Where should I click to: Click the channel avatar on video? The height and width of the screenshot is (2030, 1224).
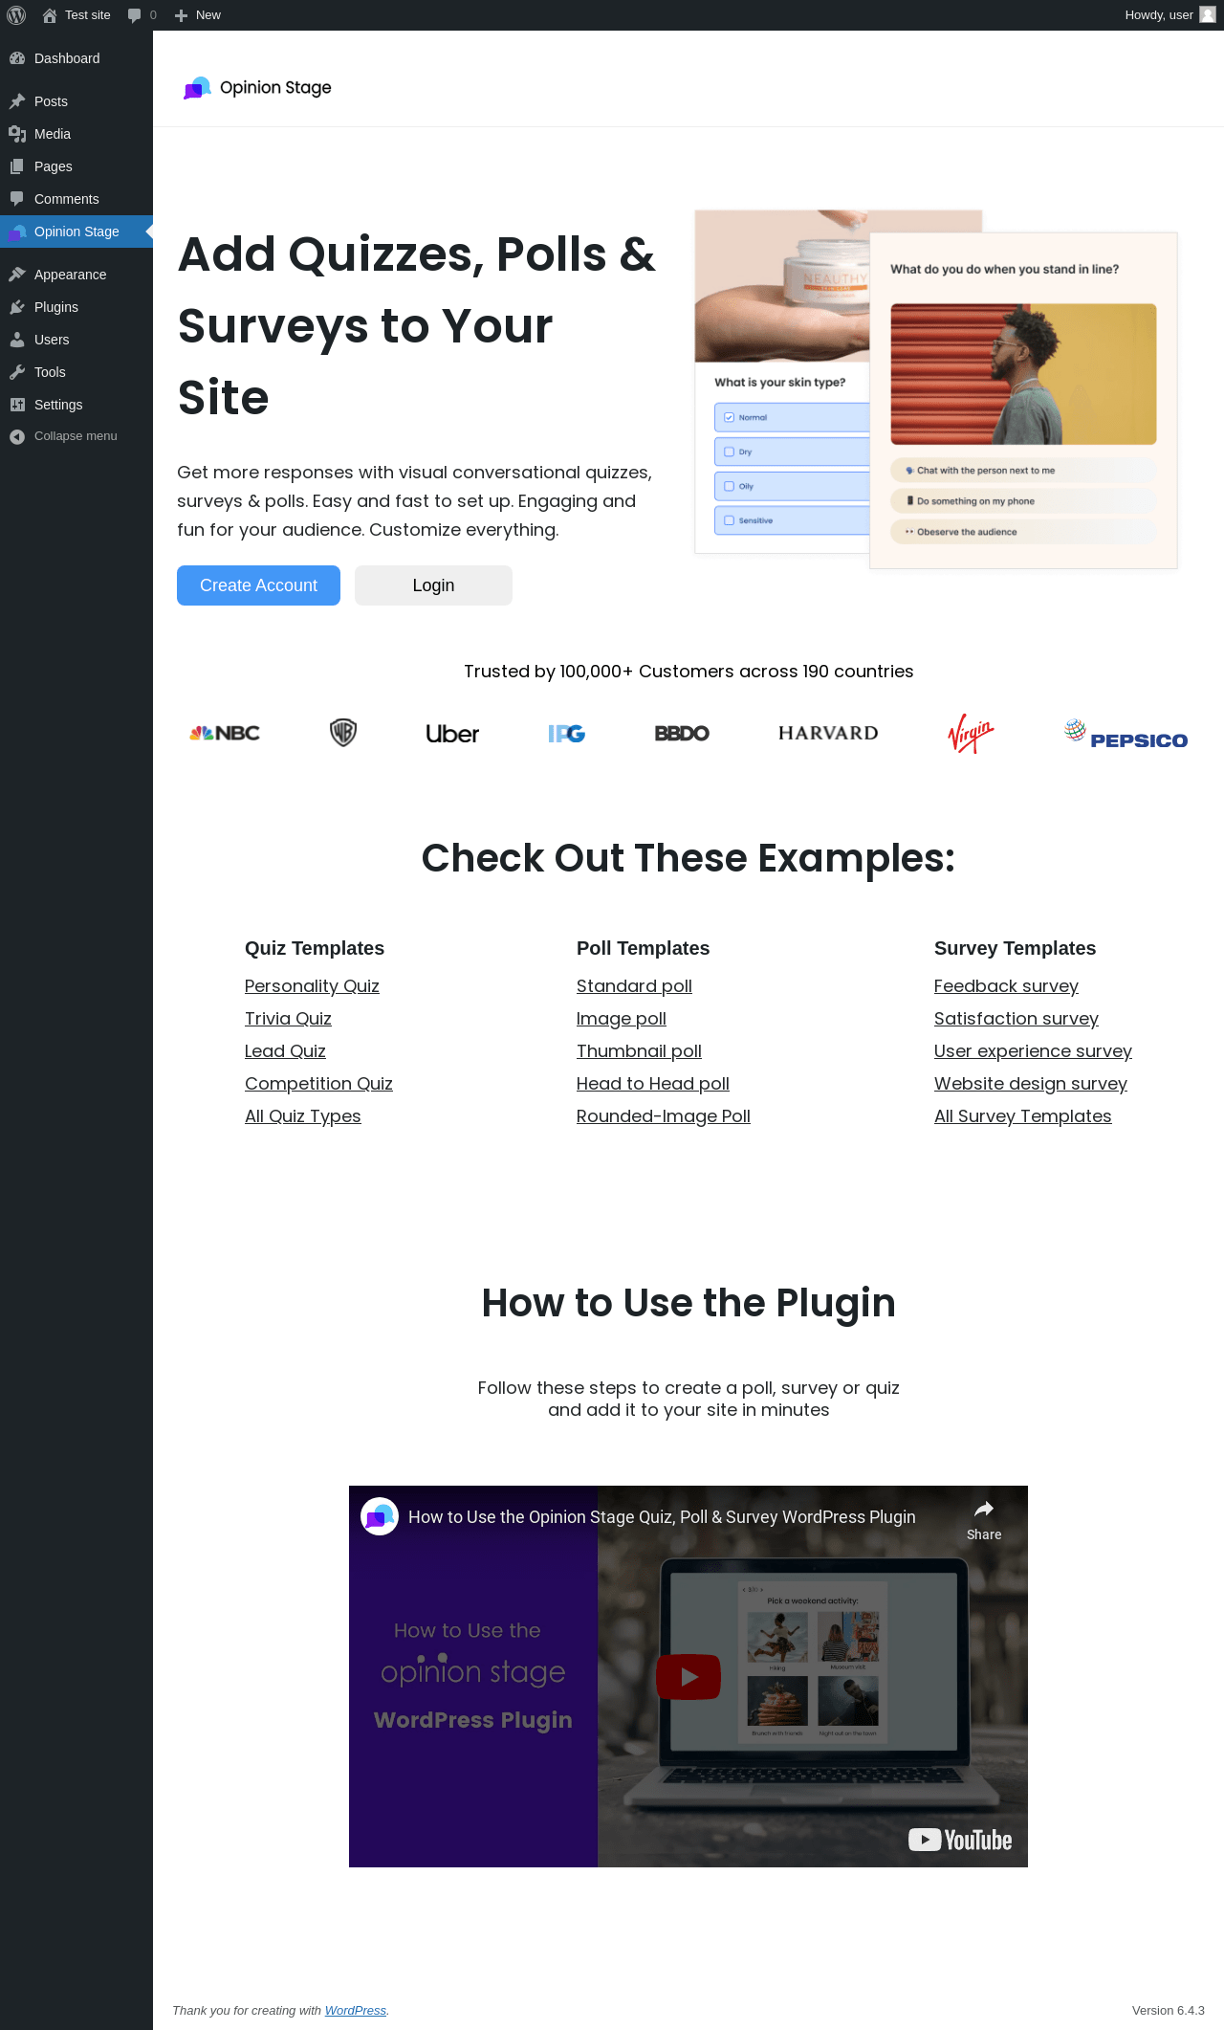pyautogui.click(x=380, y=1516)
